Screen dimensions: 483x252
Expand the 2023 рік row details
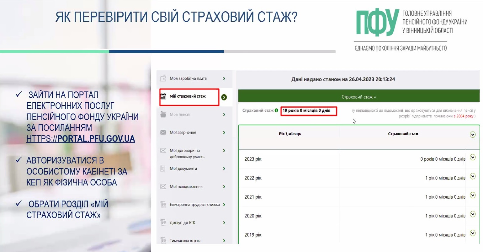point(473,158)
